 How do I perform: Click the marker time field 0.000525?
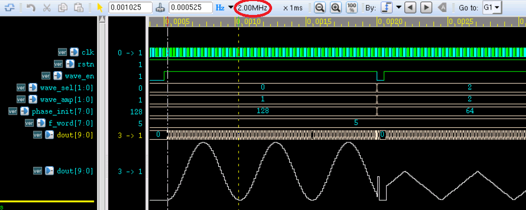tap(190, 7)
